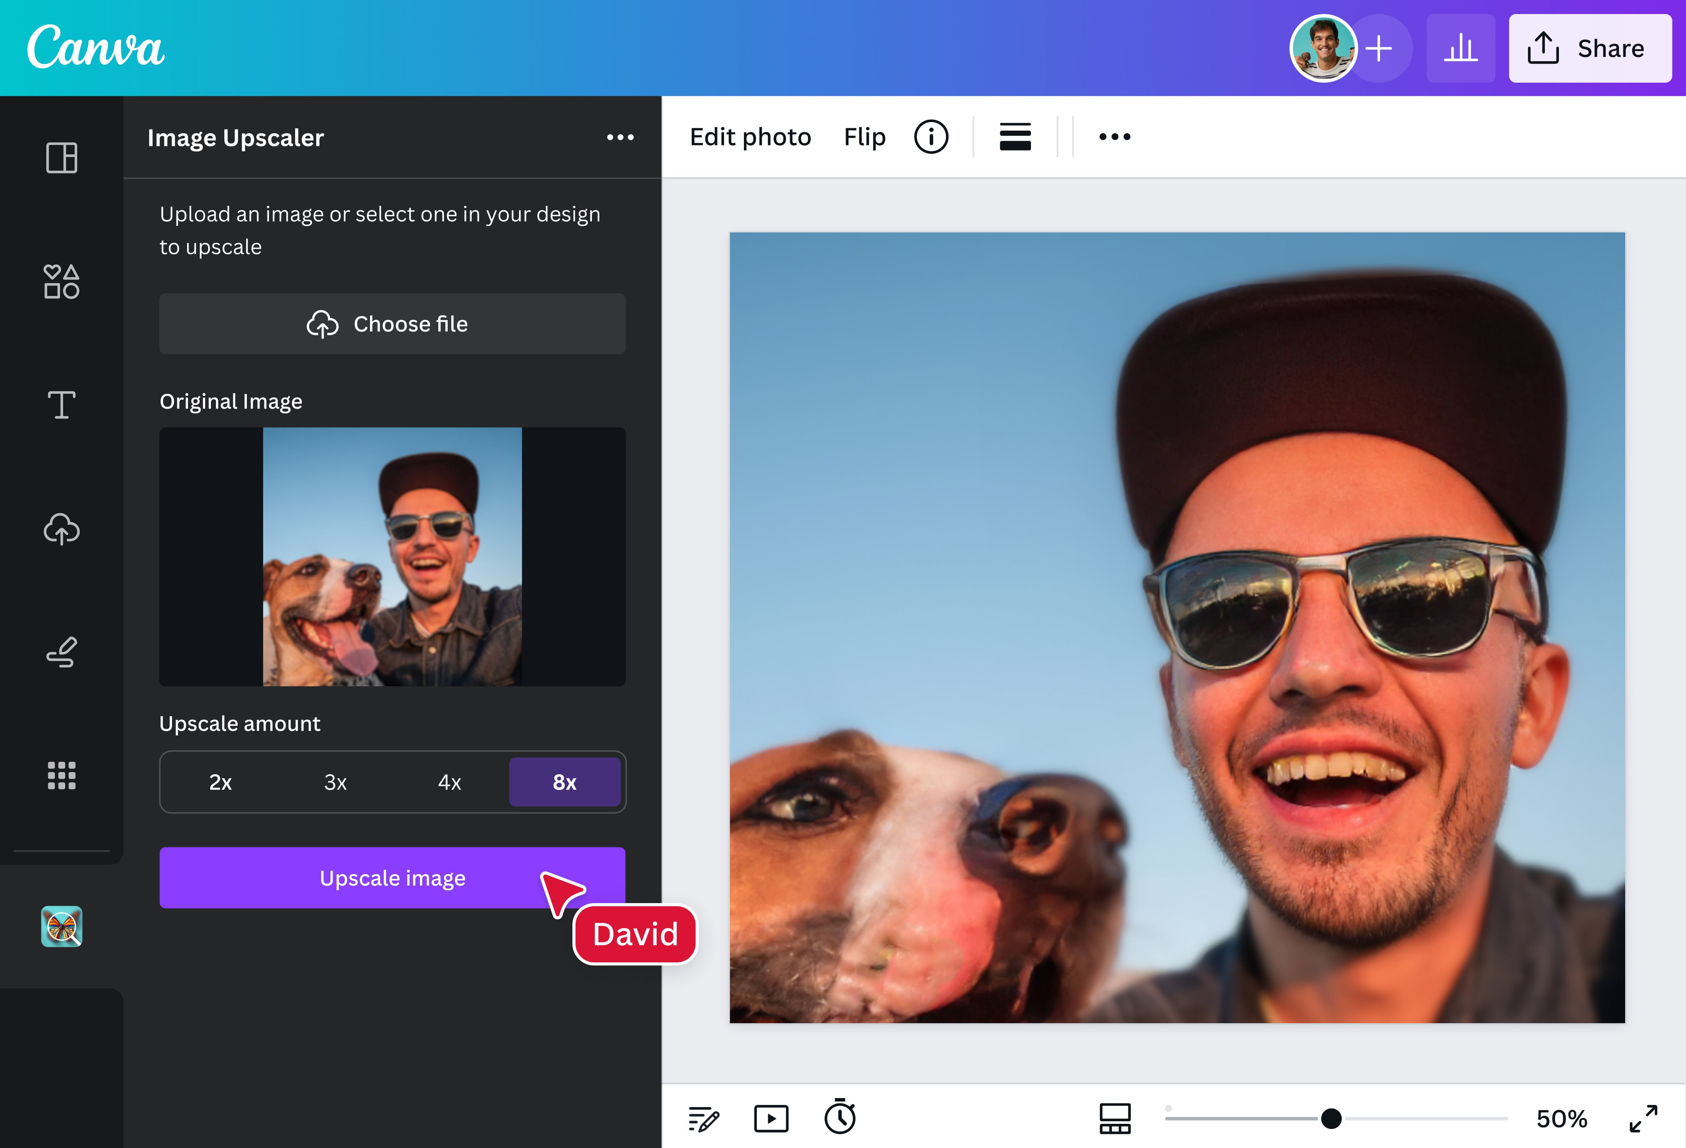
Task: Select the 4x upscale amount
Action: (x=449, y=782)
